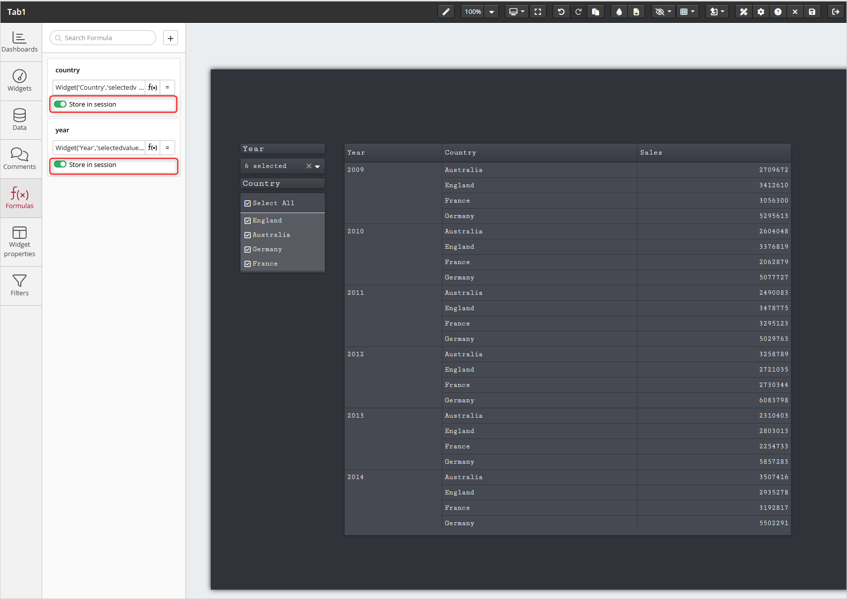Image resolution: width=847 pixels, height=599 pixels.
Task: Disable Store in session for year formula
Action: (x=60, y=164)
